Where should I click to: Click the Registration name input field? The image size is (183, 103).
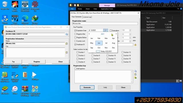pos(105,23)
